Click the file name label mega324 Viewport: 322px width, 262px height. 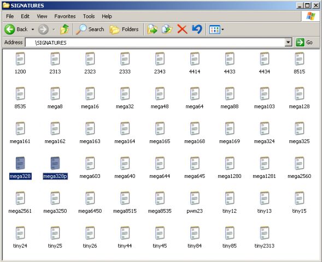[x=265, y=141]
